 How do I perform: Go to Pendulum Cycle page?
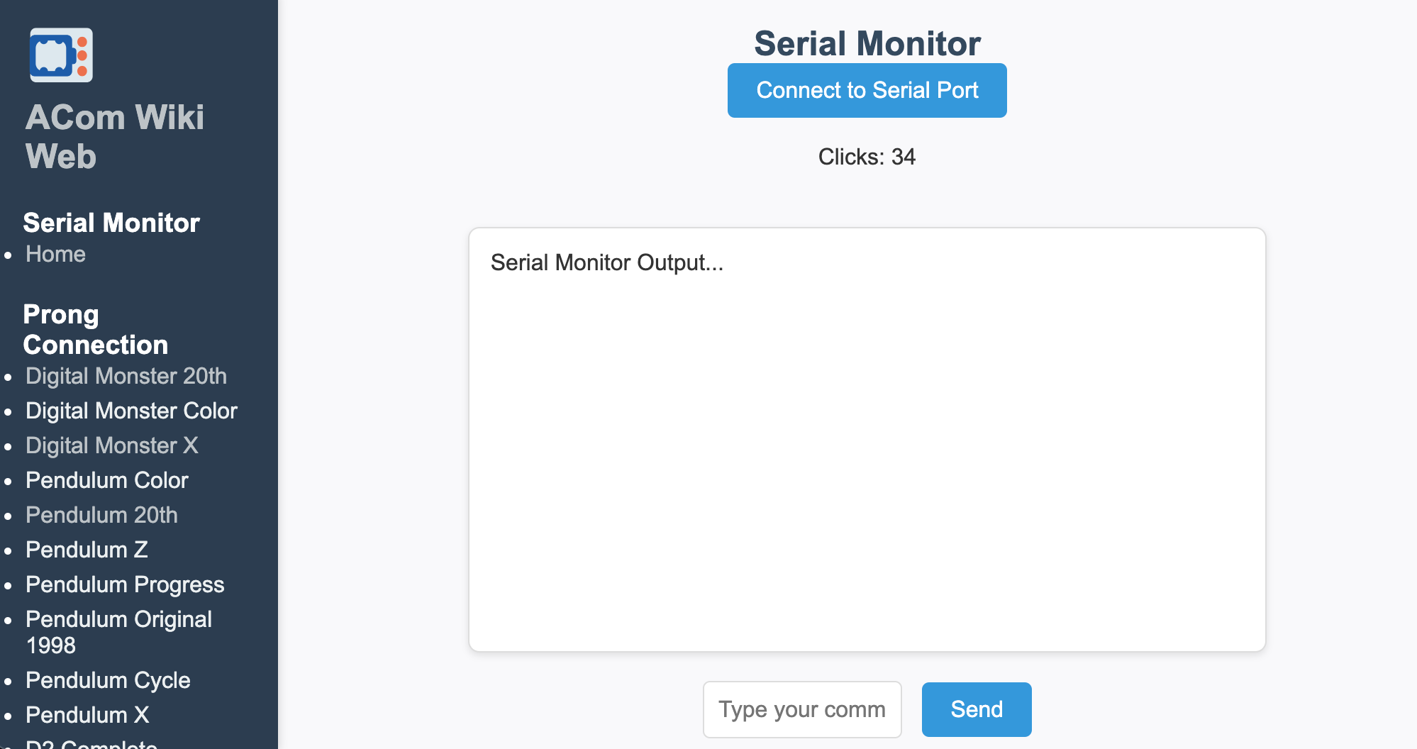(108, 680)
